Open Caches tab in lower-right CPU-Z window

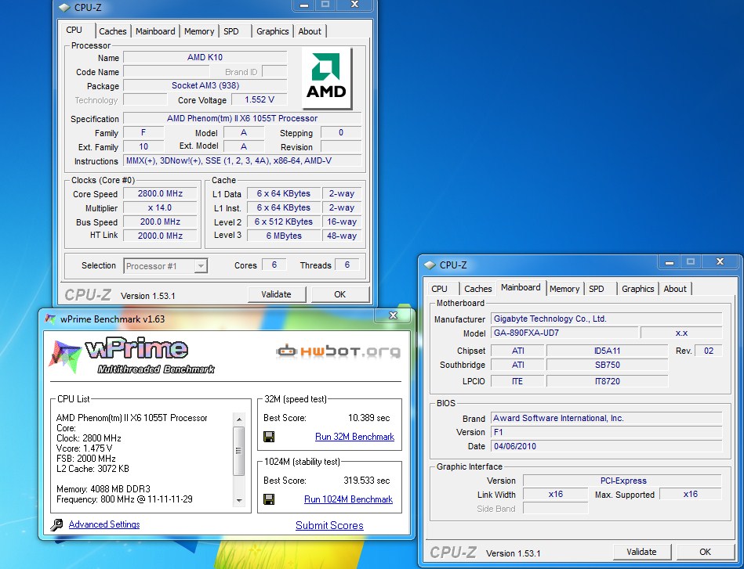pos(477,289)
